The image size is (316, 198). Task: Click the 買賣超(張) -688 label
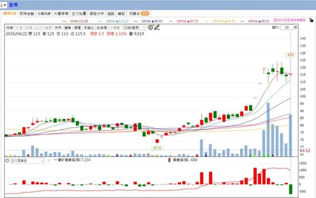point(185,160)
